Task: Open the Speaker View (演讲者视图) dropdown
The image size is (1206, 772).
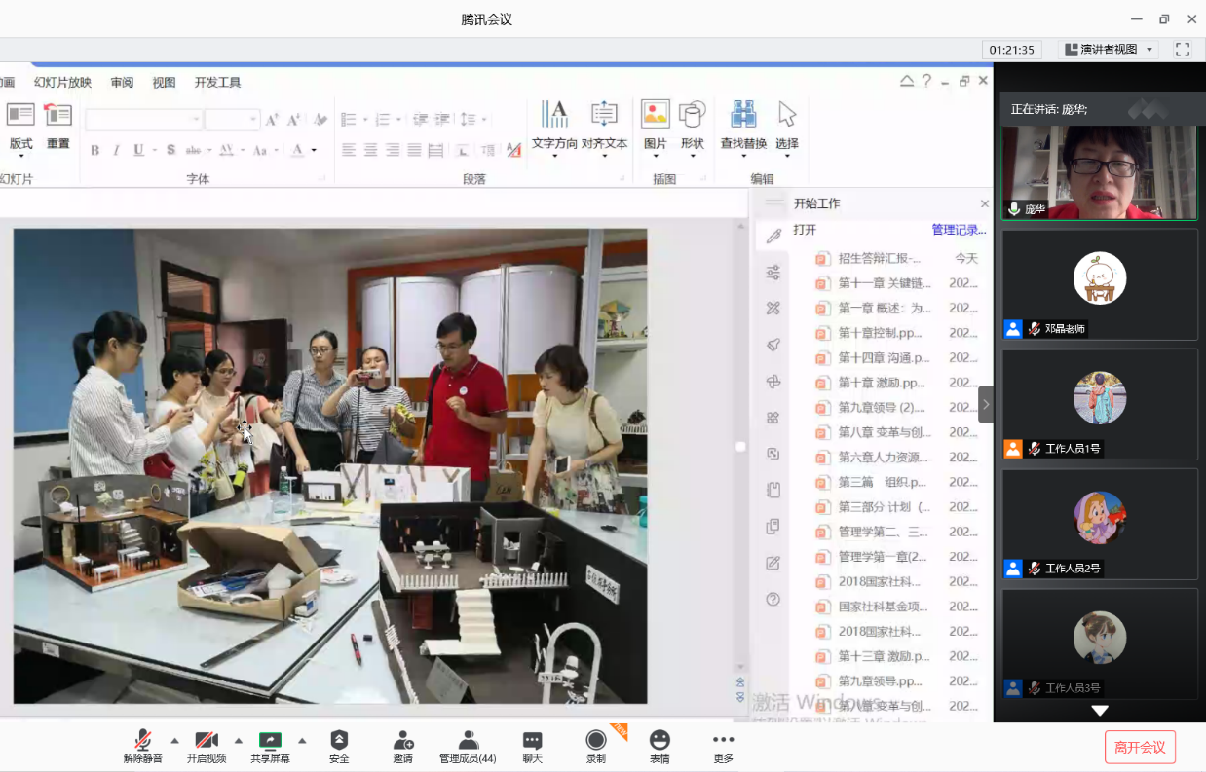Action: 1109,50
